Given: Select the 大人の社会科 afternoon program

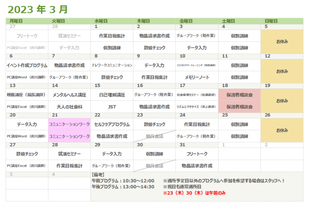Looking at the screenshot, I should click(x=69, y=107).
